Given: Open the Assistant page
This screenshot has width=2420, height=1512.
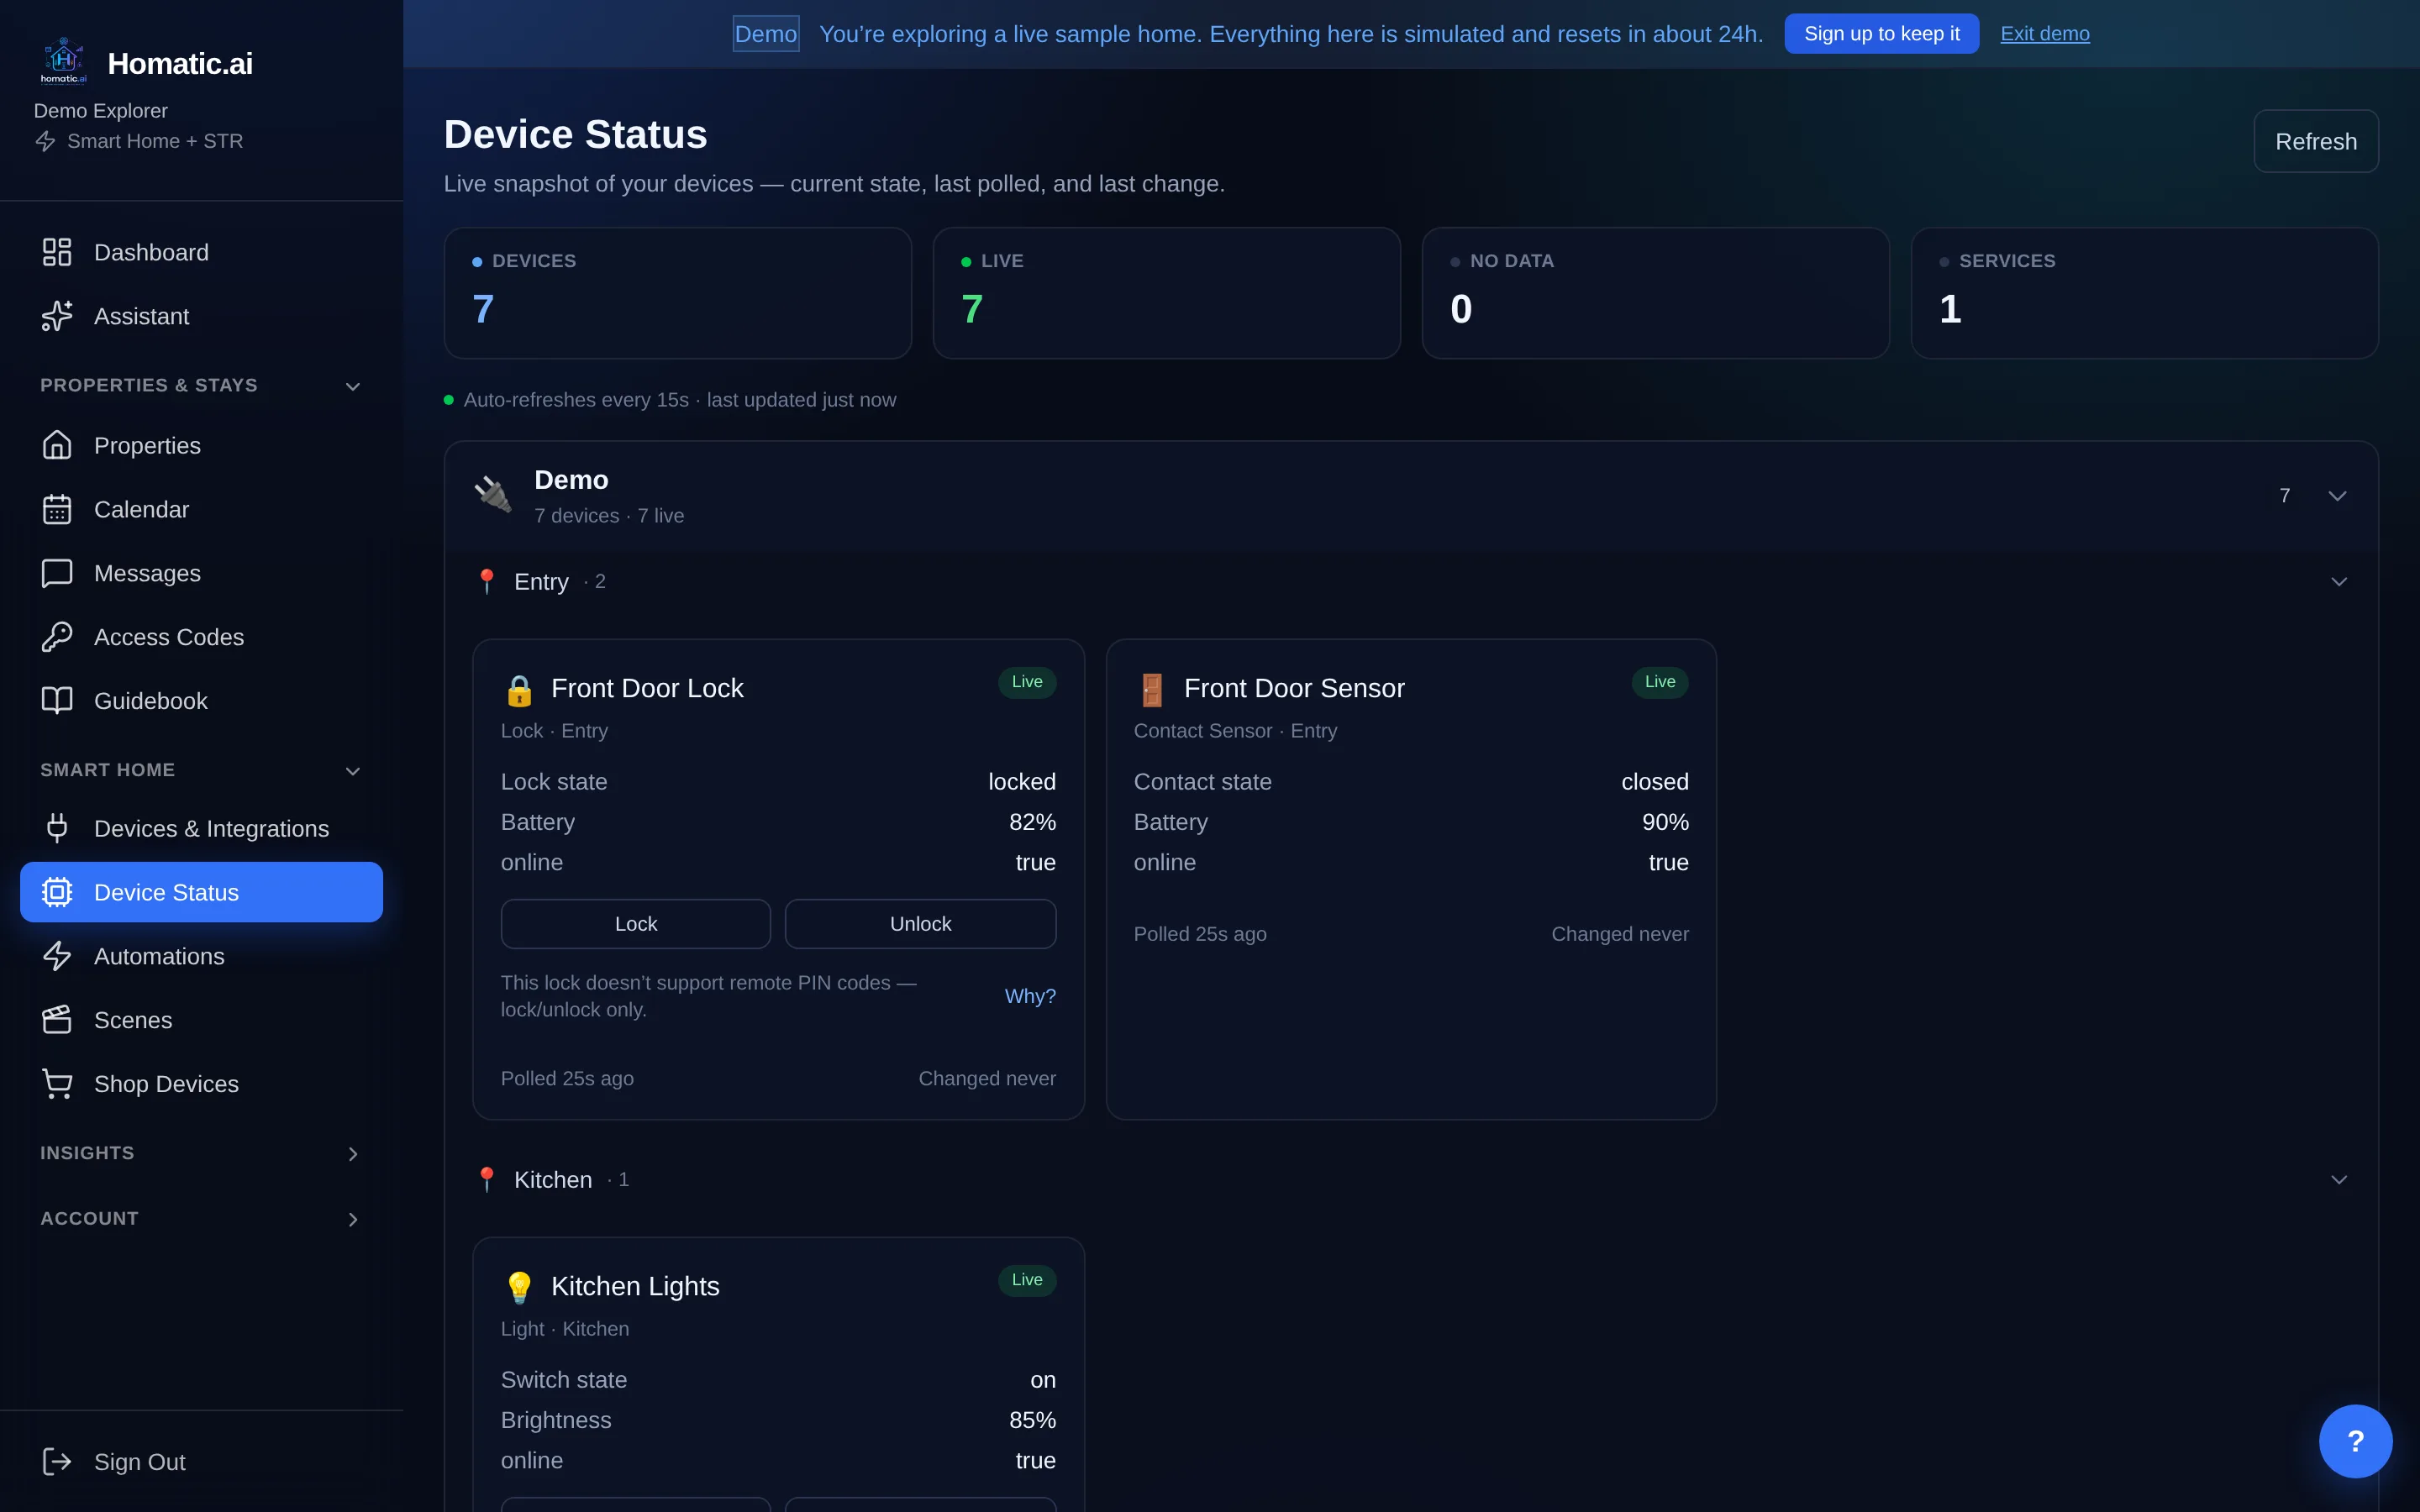Looking at the screenshot, I should click(201, 316).
